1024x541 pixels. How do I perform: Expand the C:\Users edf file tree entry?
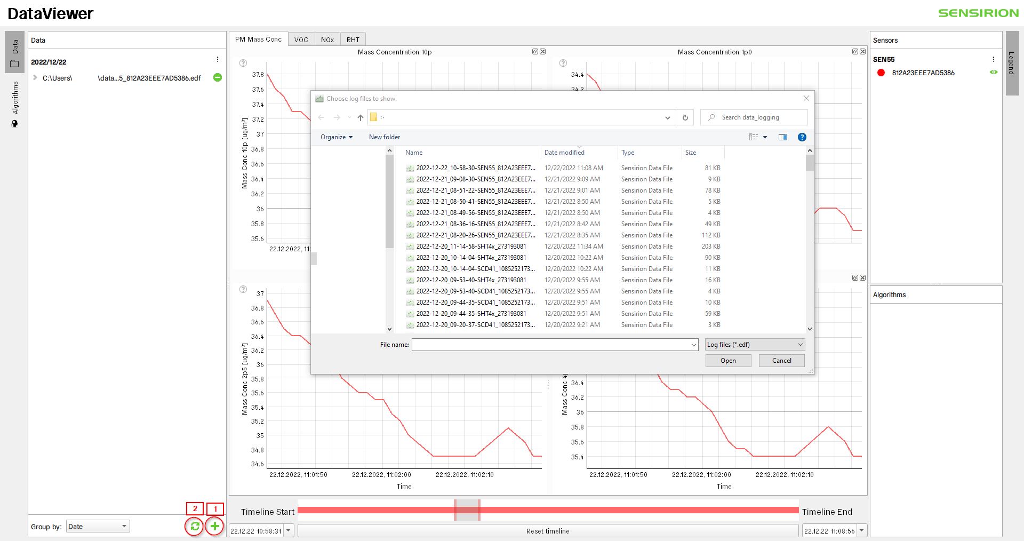(35, 78)
